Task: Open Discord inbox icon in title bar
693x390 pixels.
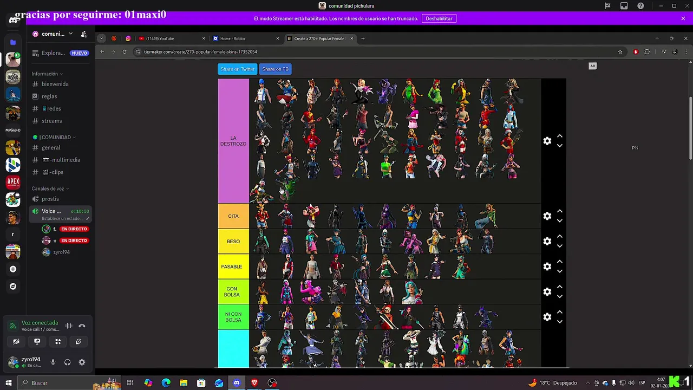Action: [x=624, y=6]
